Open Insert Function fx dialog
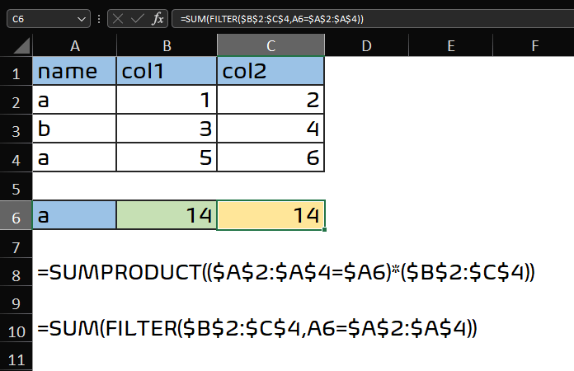The height and width of the screenshot is (371, 574). [x=158, y=19]
